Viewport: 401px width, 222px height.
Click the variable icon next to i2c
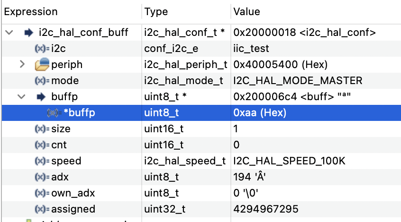42,49
